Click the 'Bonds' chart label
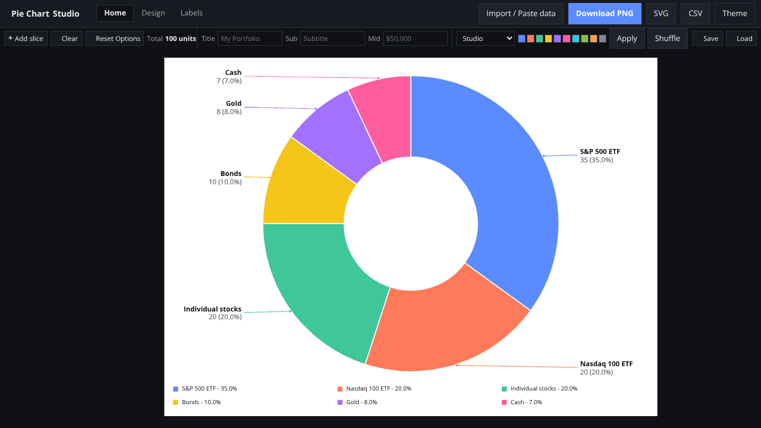Image resolution: width=761 pixels, height=428 pixels. tap(231, 174)
